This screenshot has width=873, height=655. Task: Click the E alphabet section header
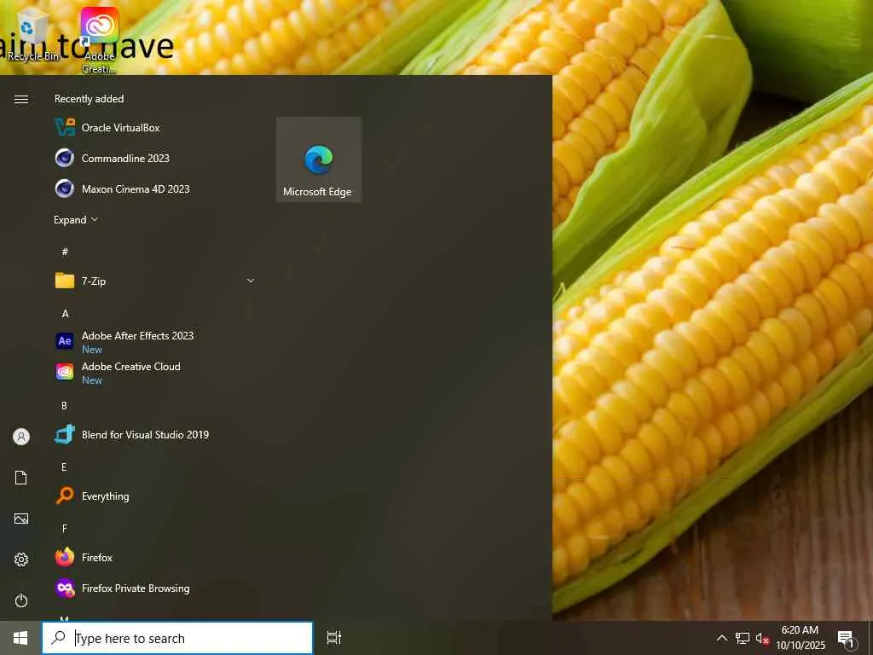click(x=64, y=467)
